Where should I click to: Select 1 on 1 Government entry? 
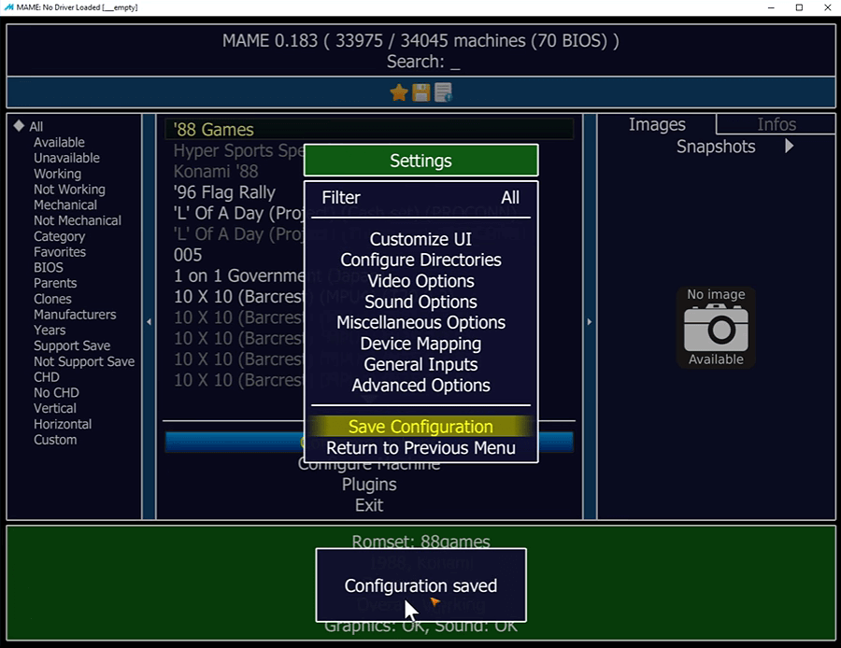pyautogui.click(x=238, y=276)
